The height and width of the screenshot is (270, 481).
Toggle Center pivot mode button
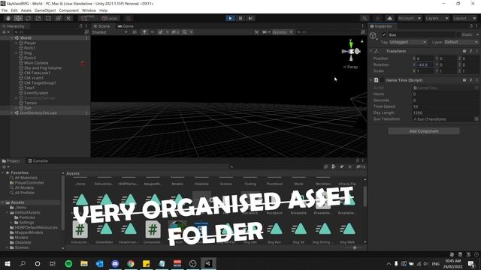point(88,18)
